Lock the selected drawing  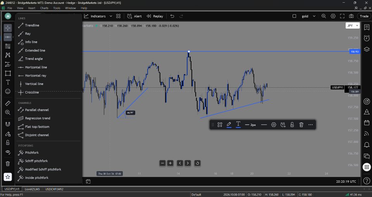pos(292,125)
